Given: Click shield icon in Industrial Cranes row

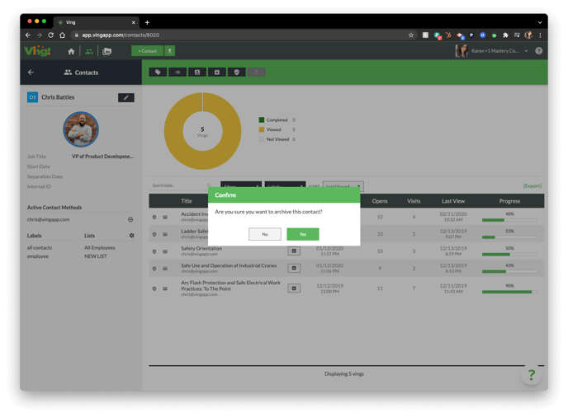Looking at the screenshot, I should pos(154,269).
